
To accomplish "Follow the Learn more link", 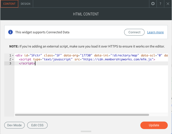I will click(155, 32).
